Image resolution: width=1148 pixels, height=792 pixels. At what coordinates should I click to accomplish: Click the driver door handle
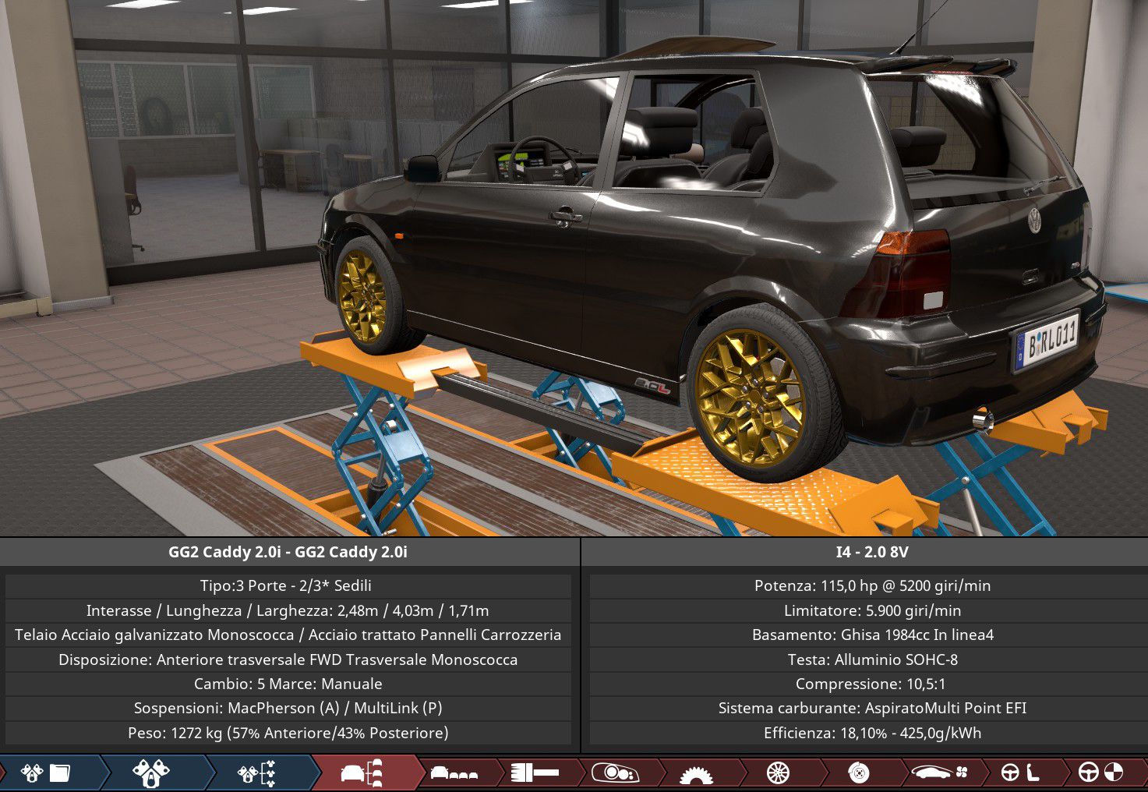564,216
